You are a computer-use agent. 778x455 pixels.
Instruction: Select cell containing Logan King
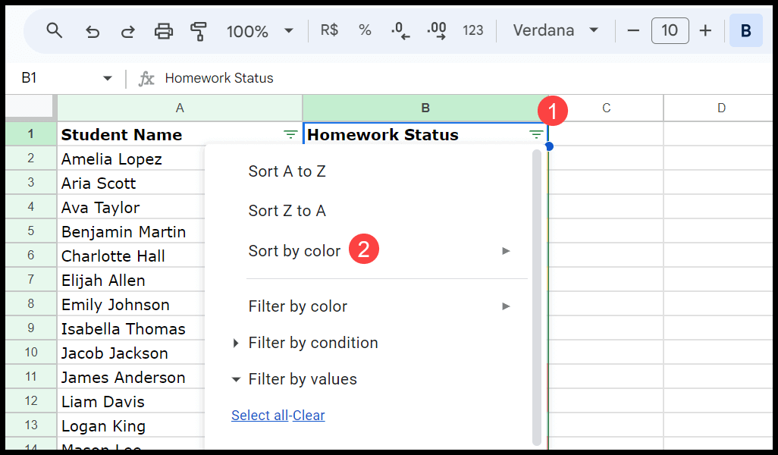pyautogui.click(x=131, y=426)
